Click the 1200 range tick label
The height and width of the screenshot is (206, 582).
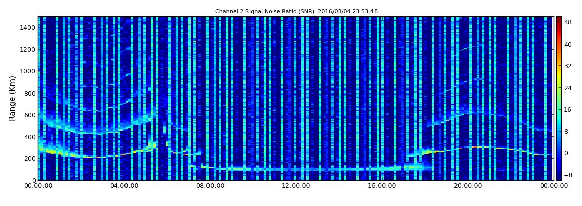(x=28, y=50)
